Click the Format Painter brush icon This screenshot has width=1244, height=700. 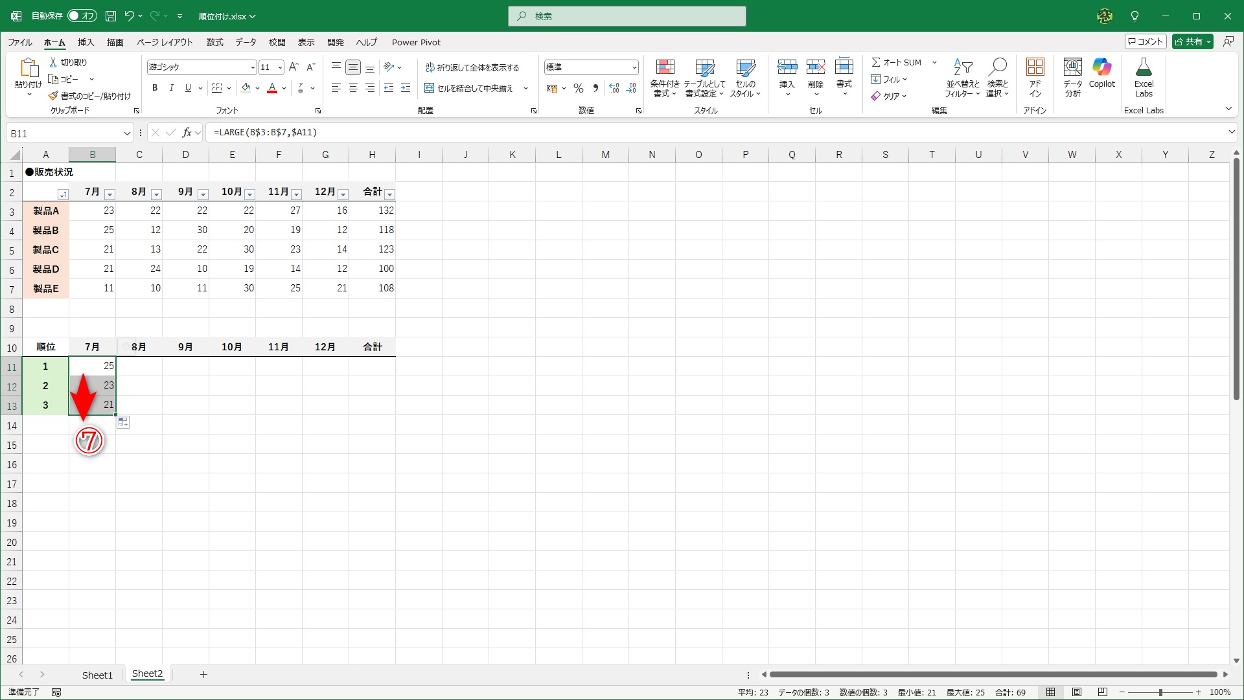tap(53, 96)
